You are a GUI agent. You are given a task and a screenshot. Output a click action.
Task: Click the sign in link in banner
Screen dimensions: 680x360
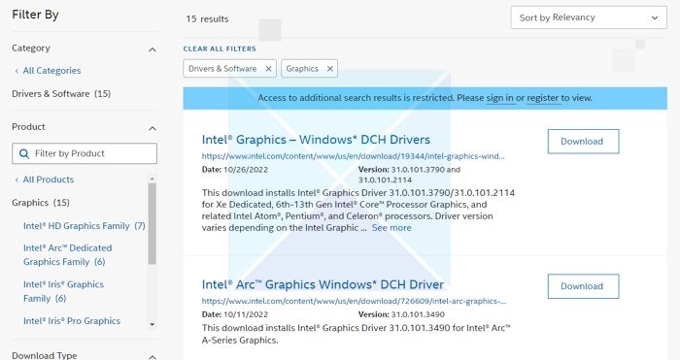[499, 98]
